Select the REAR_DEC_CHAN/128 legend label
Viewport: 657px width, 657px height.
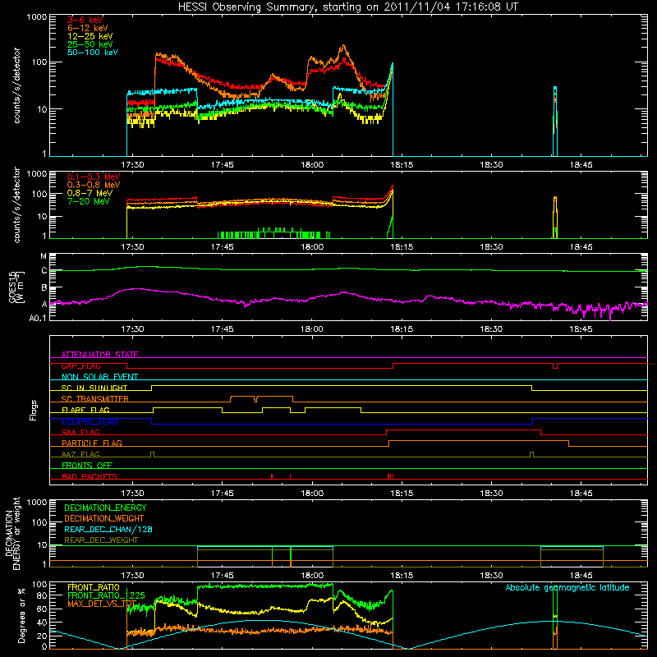coord(108,530)
